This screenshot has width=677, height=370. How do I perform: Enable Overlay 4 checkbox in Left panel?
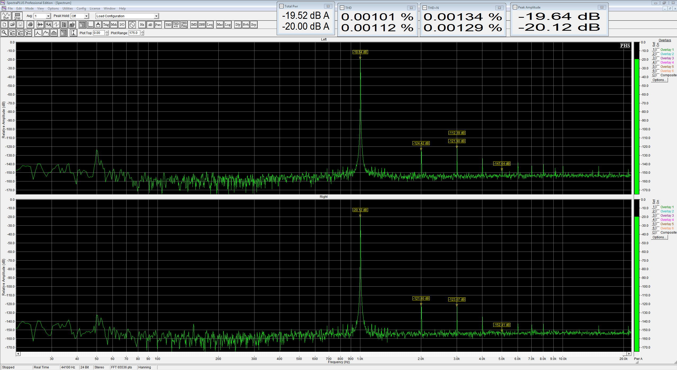[x=658, y=62]
